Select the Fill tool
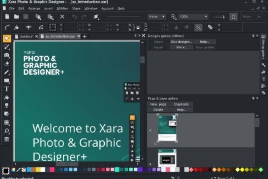The height and width of the screenshot is (179, 268). [7, 98]
